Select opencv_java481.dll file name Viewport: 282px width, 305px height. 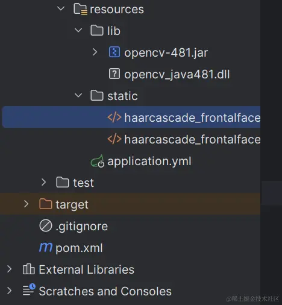point(177,74)
